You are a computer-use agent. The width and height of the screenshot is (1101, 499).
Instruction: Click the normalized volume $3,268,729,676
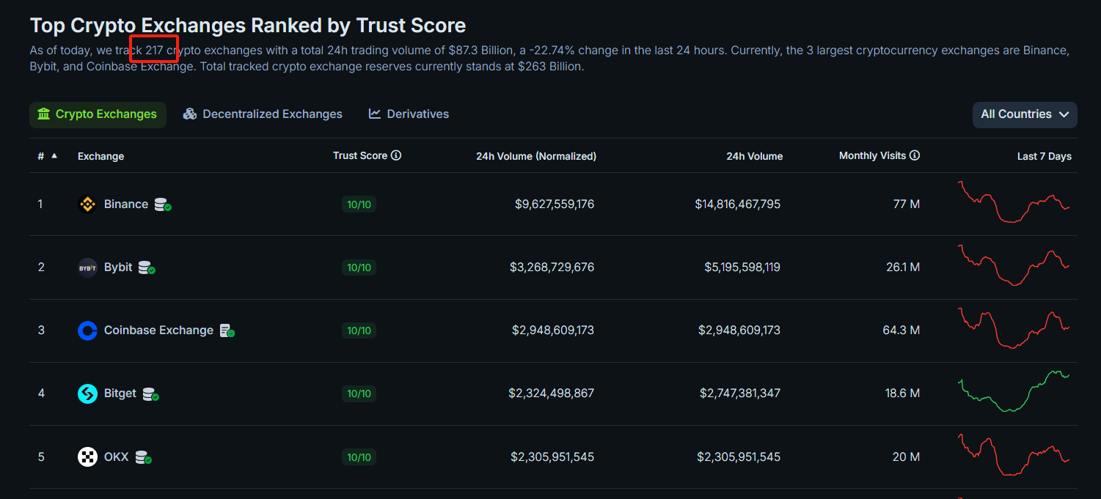tap(552, 267)
